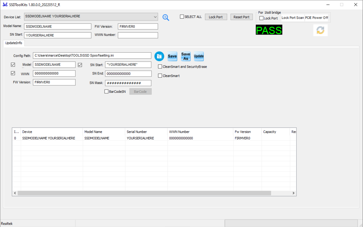363x227 pixels.
Task: Focus the empty WWN Number field at top
Action: point(138,35)
